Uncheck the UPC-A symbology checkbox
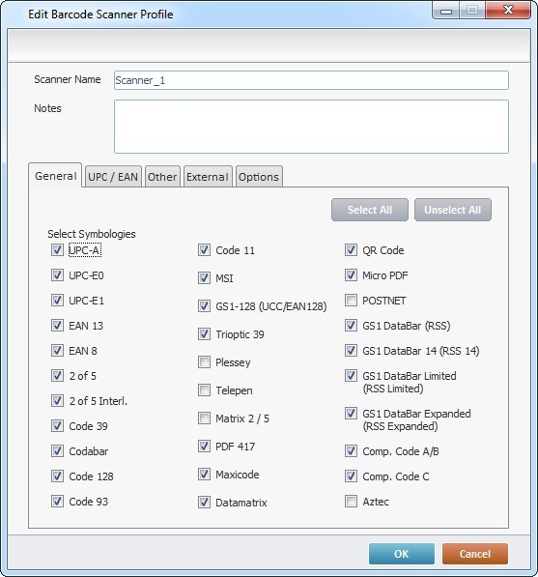Screen dimensions: 538x577 pos(57,250)
